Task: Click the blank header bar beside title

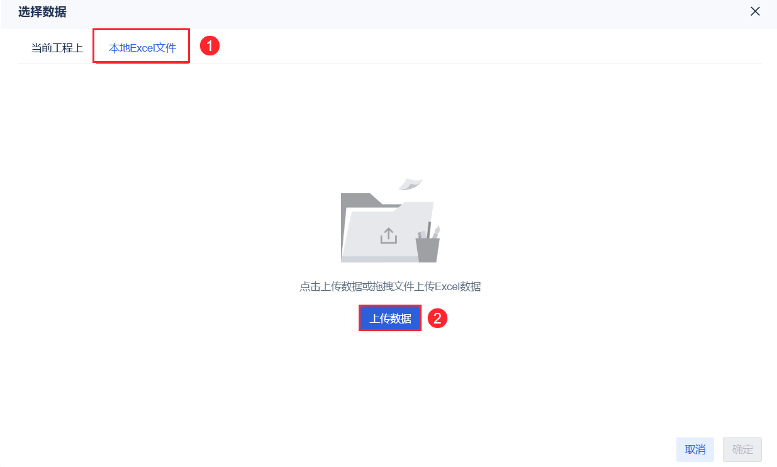Action: point(403,11)
